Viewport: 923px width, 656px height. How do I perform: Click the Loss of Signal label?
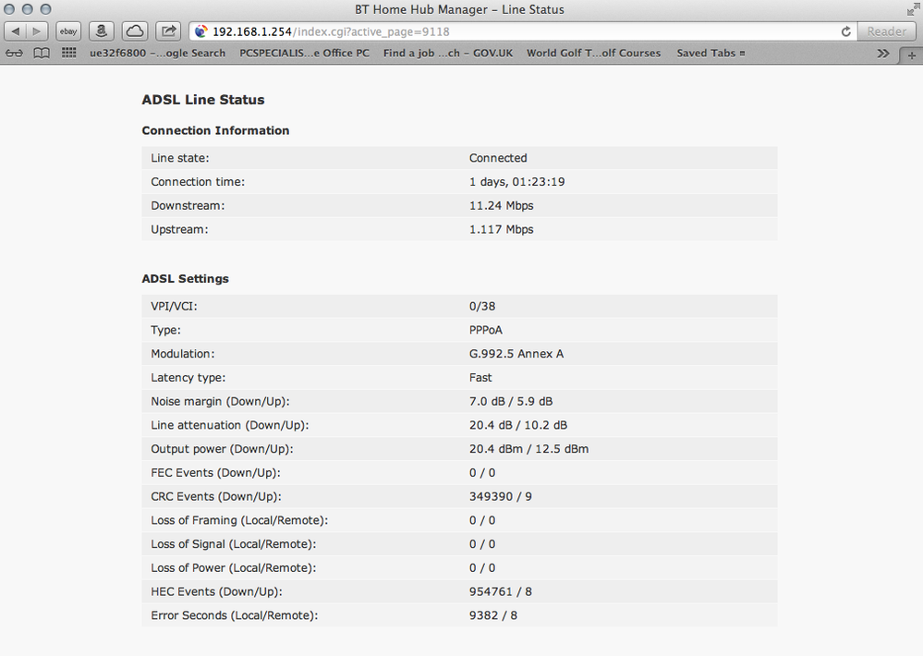pos(233,544)
